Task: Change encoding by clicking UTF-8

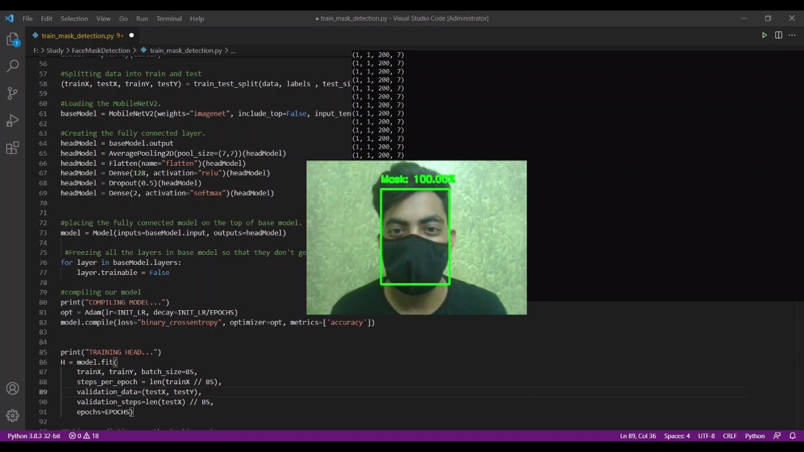Action: click(x=706, y=436)
